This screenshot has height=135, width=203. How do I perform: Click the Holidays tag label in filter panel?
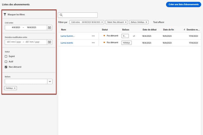pos(9,88)
